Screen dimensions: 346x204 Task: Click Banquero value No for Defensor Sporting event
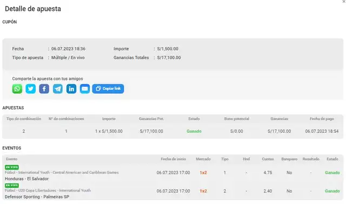(289, 191)
